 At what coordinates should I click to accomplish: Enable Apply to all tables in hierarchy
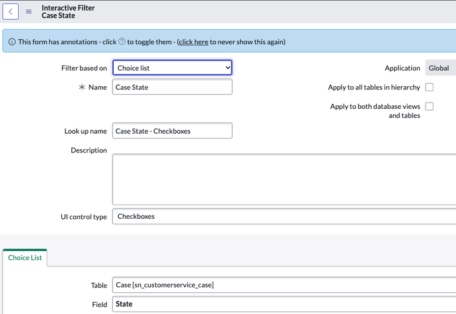point(429,87)
